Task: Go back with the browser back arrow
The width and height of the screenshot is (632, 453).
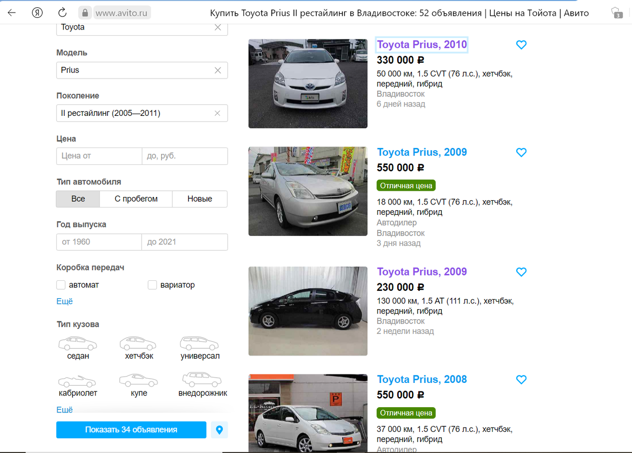Action: pos(12,13)
